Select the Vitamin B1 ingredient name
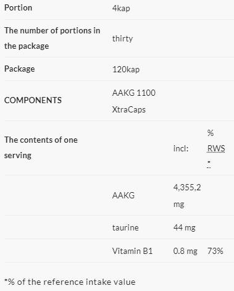Screen dimensions: 234x291 (x=132, y=251)
